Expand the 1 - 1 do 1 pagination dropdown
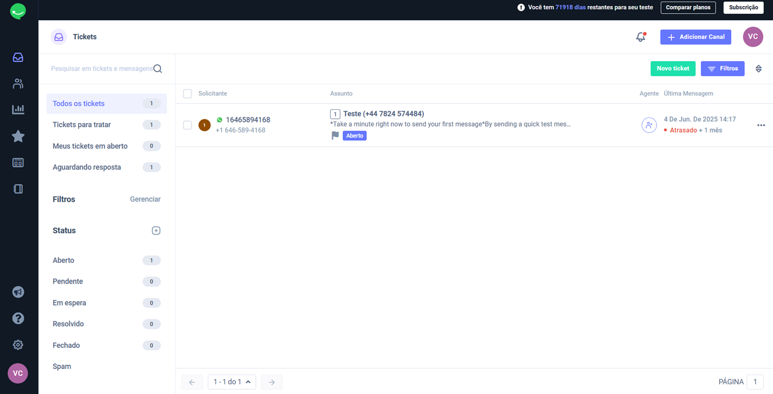This screenshot has height=394, width=773. (231, 382)
